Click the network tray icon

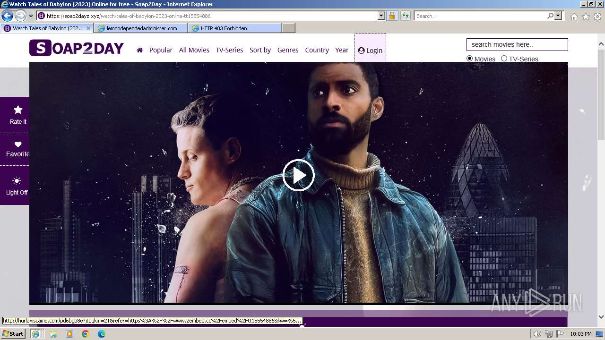(549, 334)
